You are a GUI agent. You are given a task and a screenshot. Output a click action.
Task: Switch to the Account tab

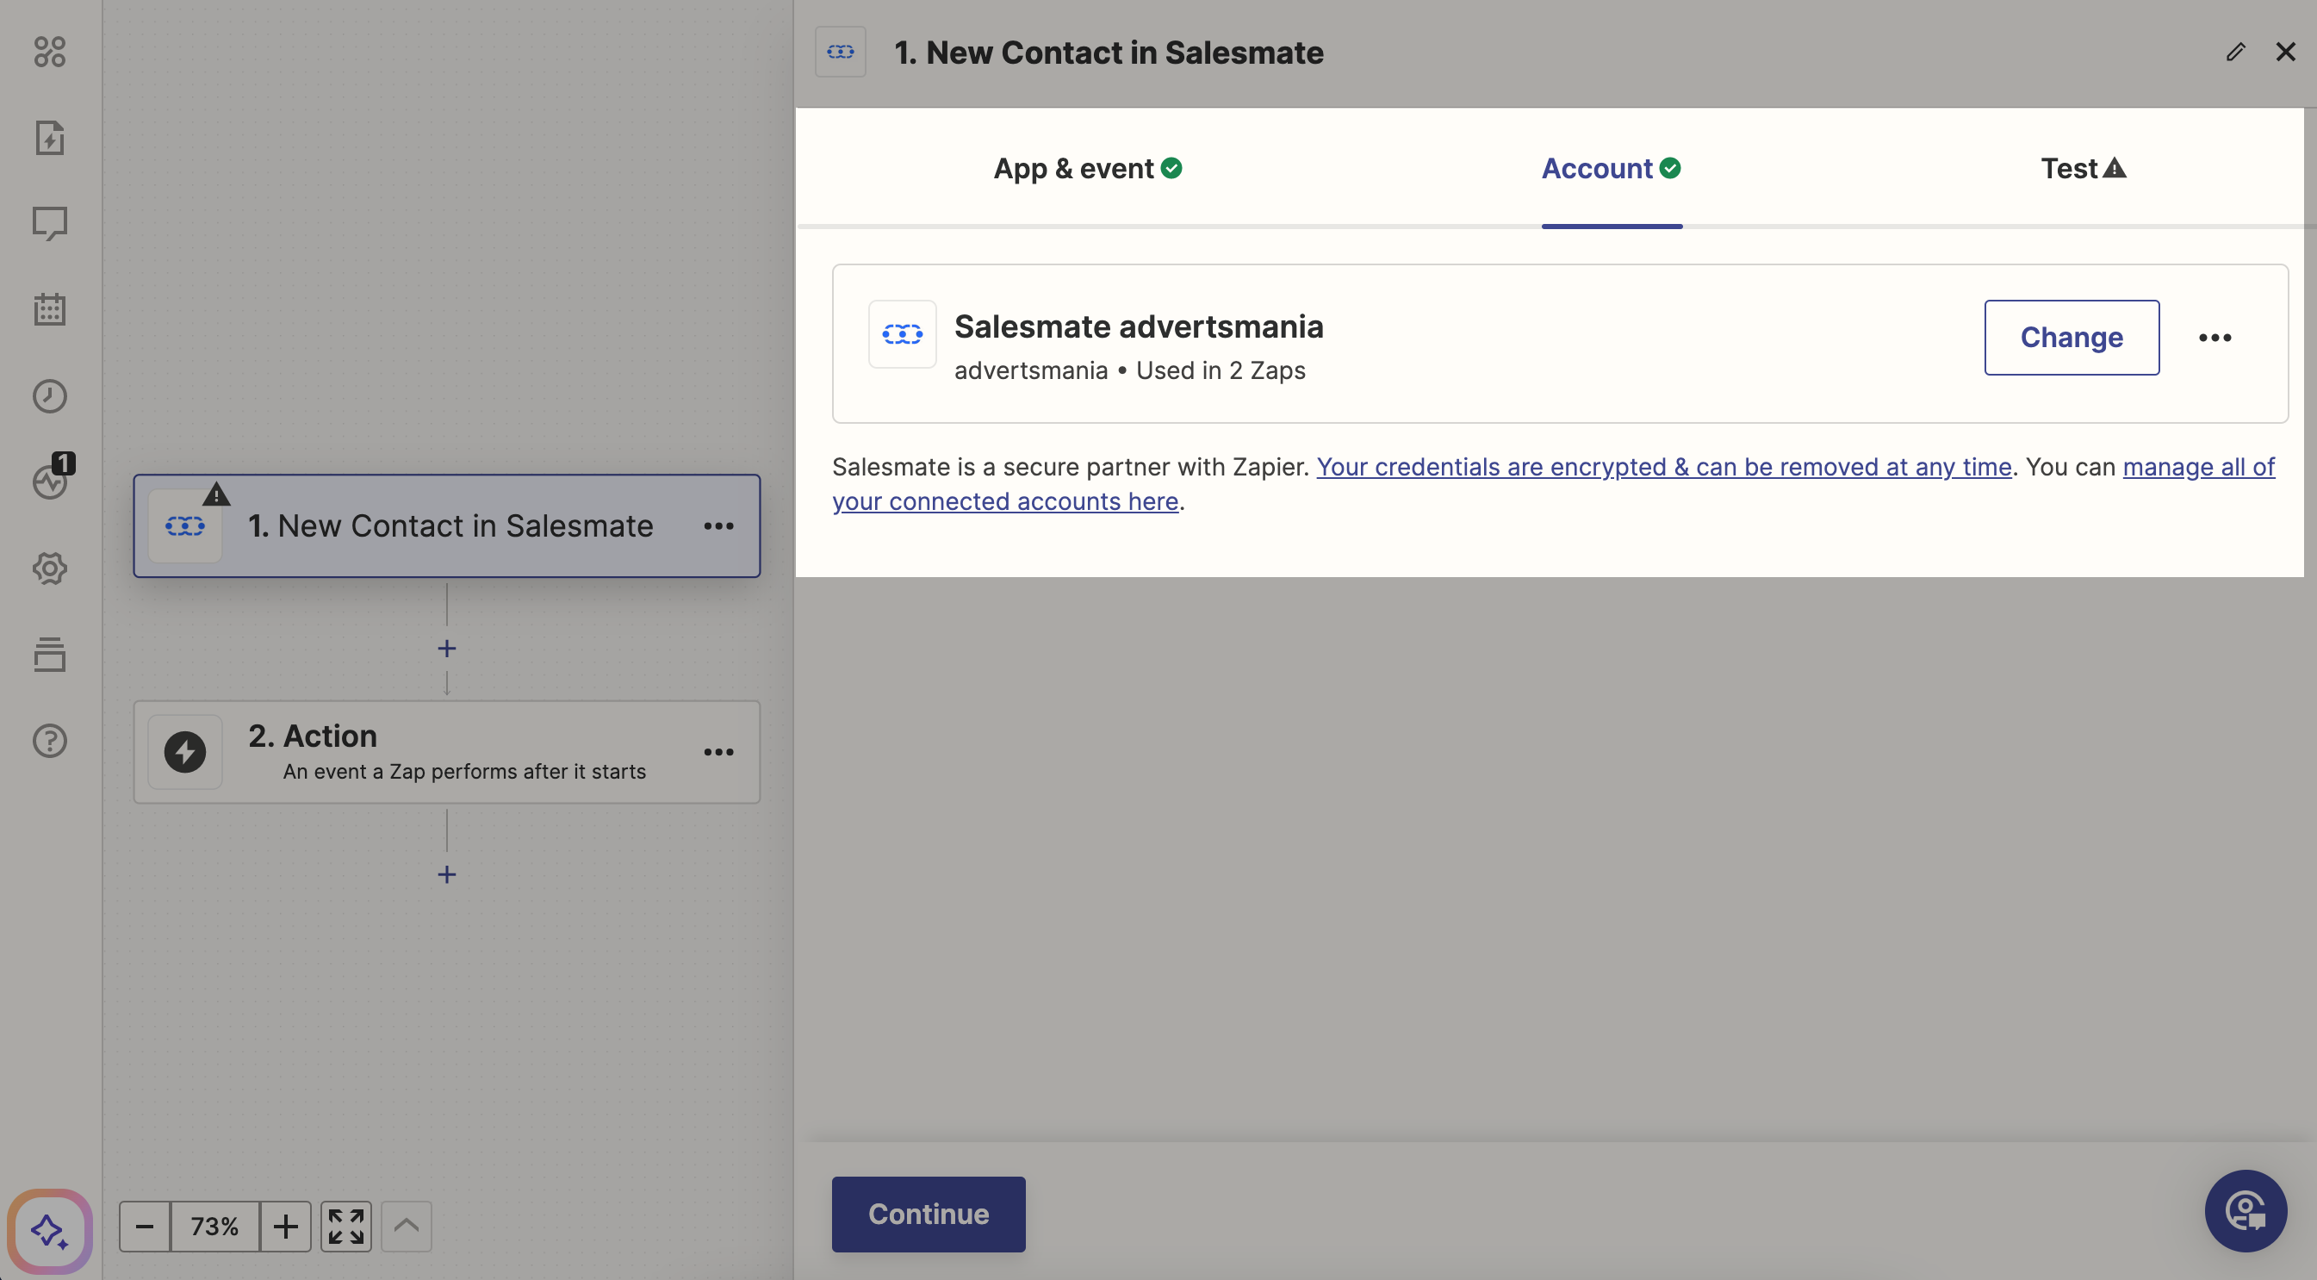click(x=1612, y=168)
